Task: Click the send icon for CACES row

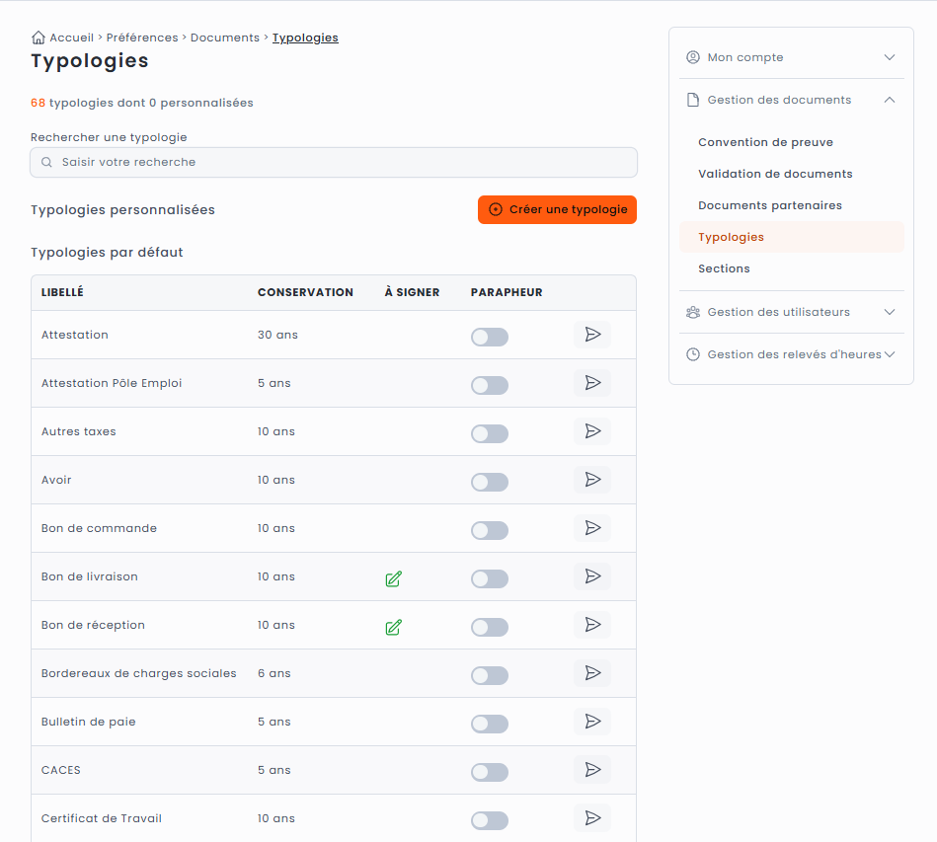Action: tap(592, 770)
